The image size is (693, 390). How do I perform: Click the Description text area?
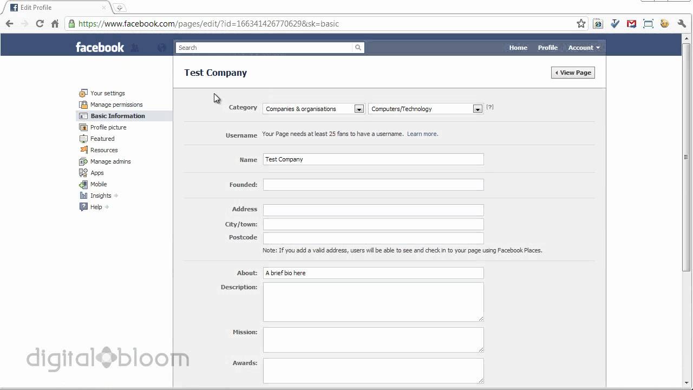pyautogui.click(x=373, y=302)
